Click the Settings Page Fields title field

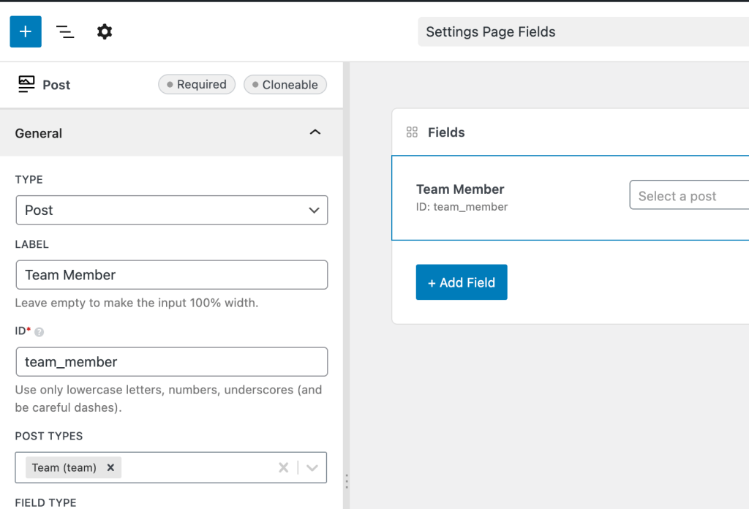583,31
